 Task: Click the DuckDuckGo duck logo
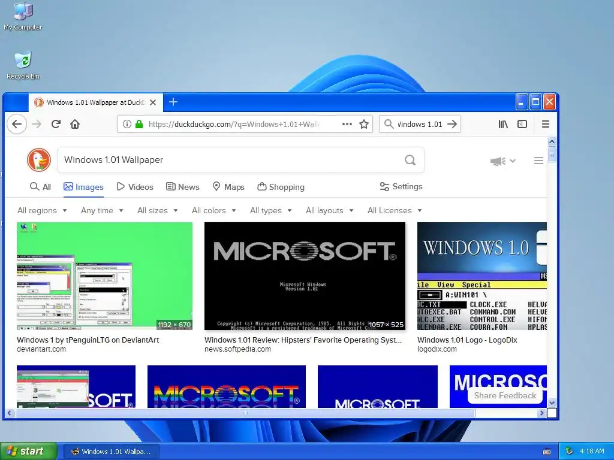[x=39, y=160]
